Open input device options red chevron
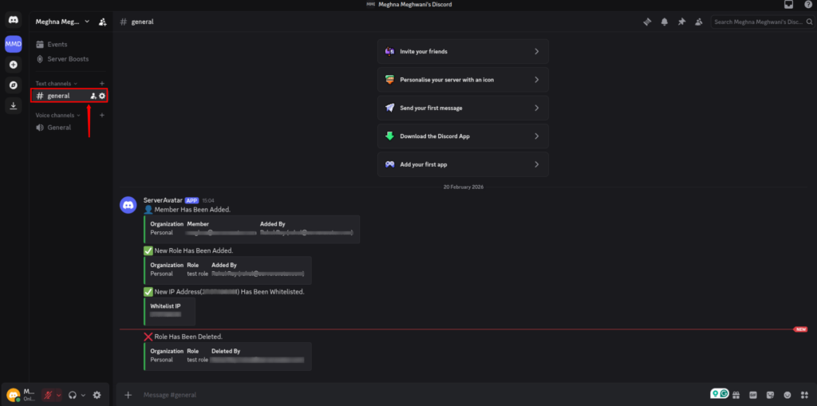817x406 pixels. [x=58, y=395]
